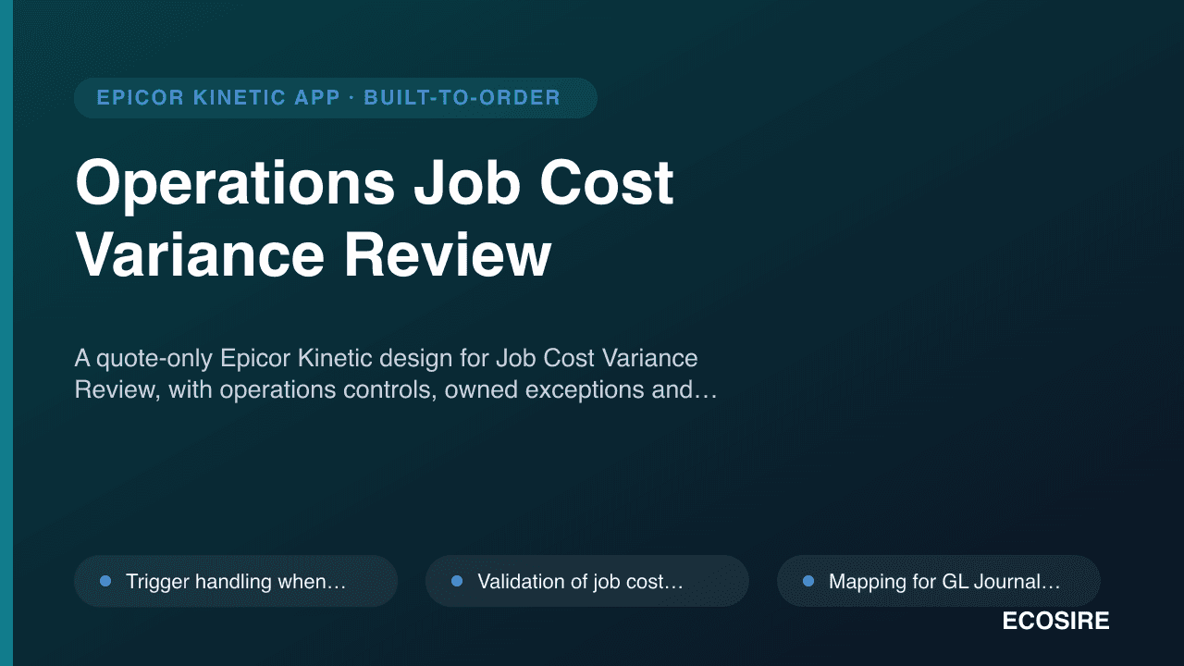Viewport: 1184px width, 666px height.
Task: Click the quote-only Epicor Kinetic description paragraph
Action: tap(396, 374)
